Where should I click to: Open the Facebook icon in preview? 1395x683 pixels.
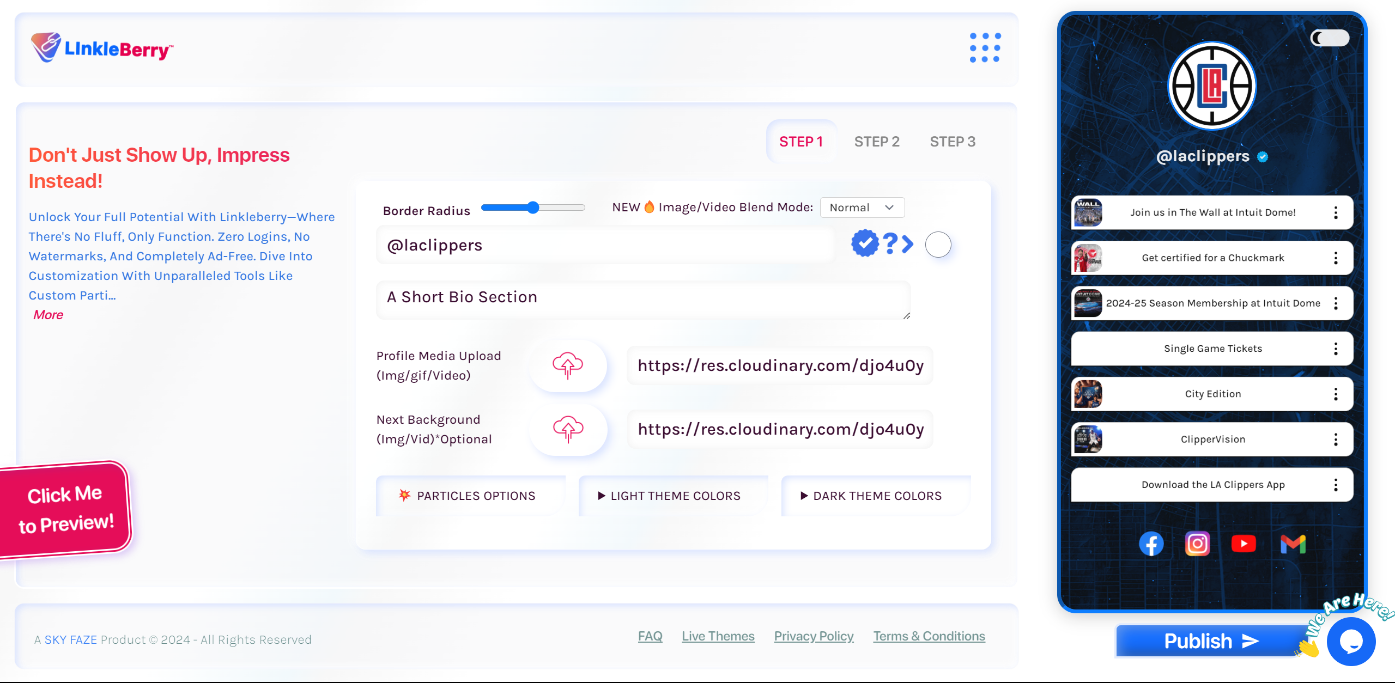[x=1151, y=544]
